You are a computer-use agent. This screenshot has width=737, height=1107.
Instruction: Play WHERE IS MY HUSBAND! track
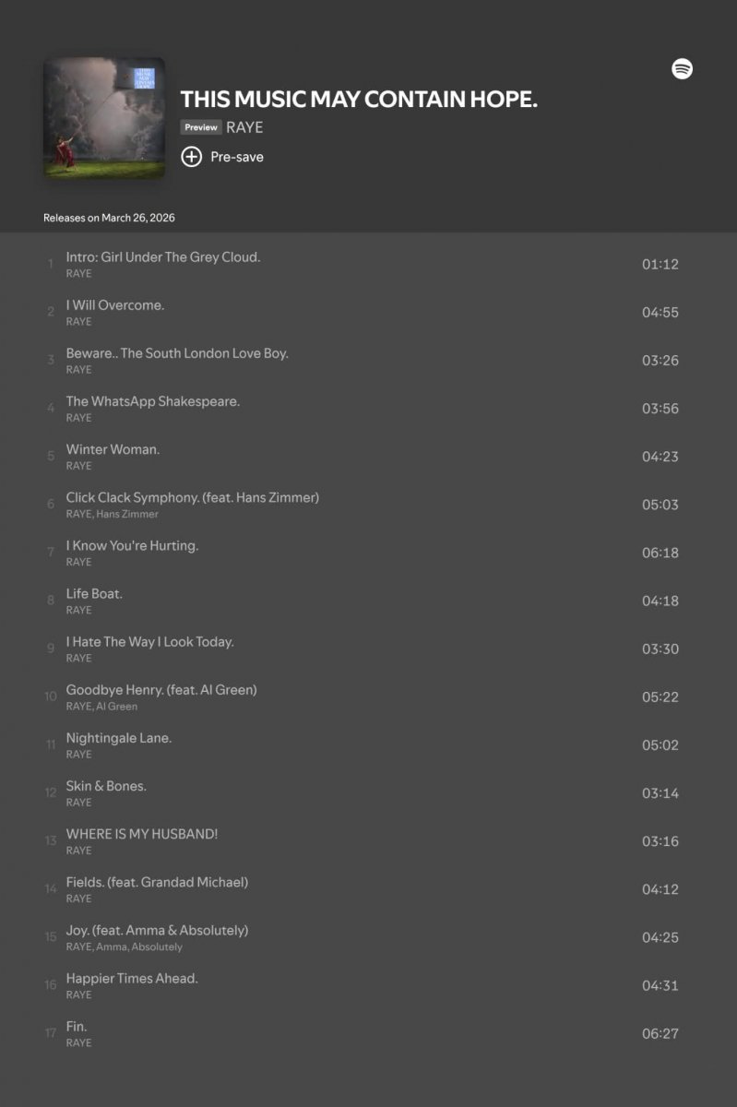(x=142, y=834)
